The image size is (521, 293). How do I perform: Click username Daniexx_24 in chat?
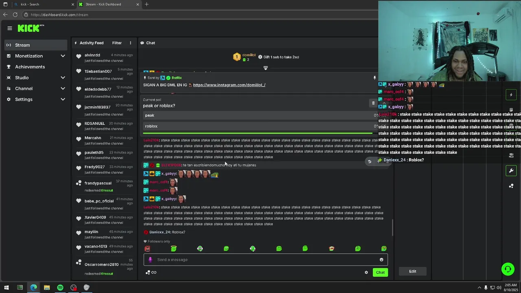click(x=160, y=232)
